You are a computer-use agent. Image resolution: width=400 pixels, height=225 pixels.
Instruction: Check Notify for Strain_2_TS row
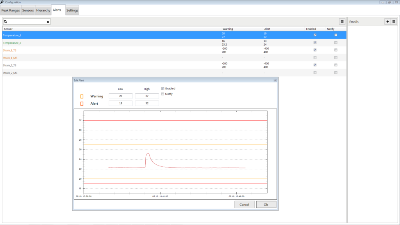coord(336,65)
